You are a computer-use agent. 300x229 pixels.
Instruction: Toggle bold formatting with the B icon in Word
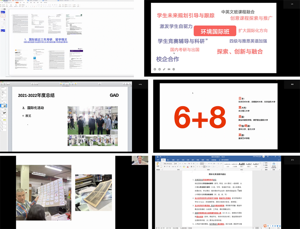165,166
